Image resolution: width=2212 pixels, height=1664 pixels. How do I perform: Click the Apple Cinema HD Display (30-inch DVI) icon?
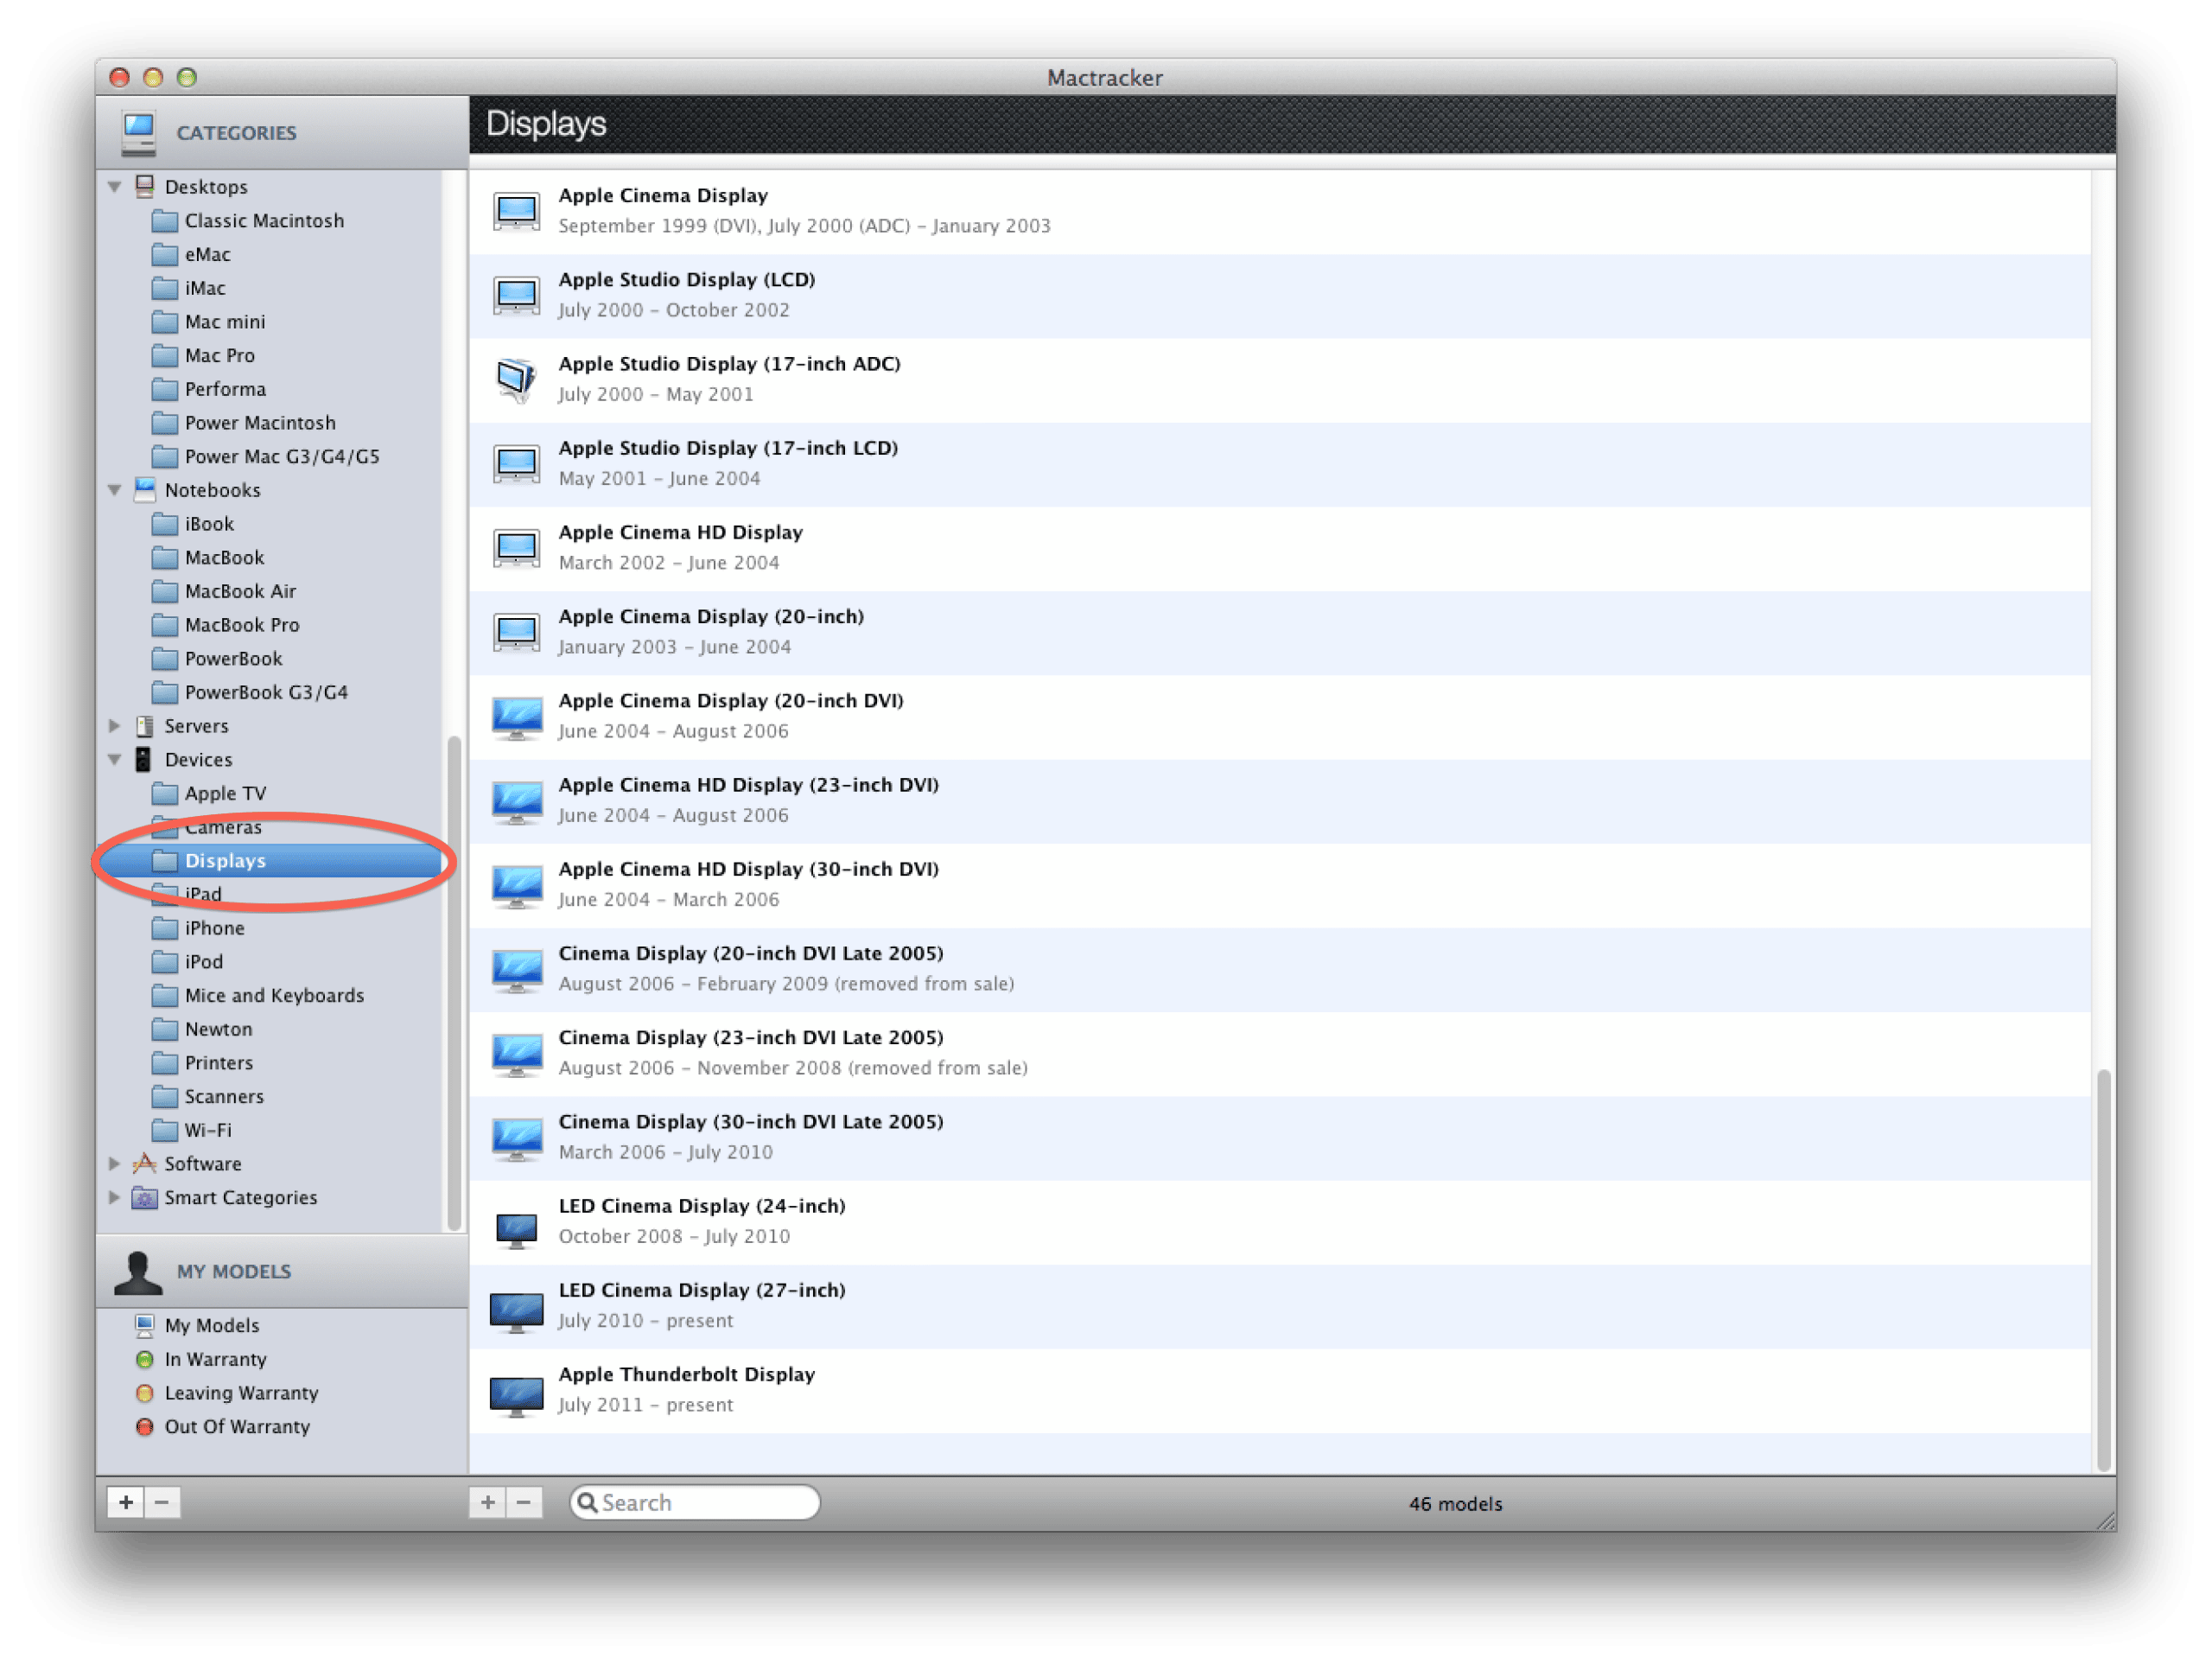517,885
